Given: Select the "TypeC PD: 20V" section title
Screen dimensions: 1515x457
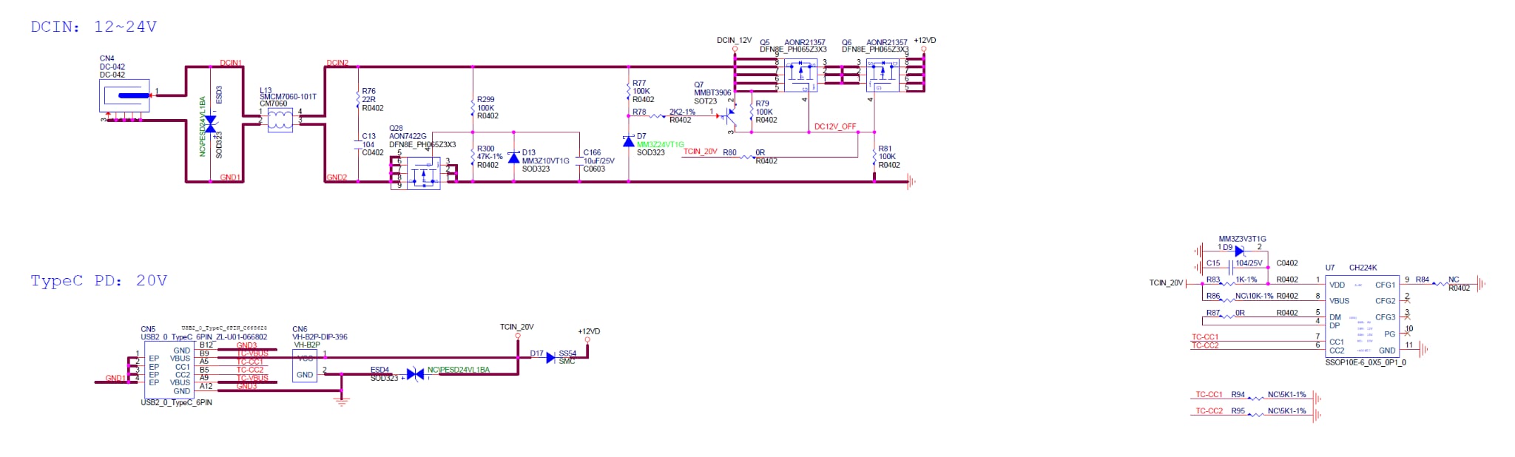Looking at the screenshot, I should pos(98,281).
